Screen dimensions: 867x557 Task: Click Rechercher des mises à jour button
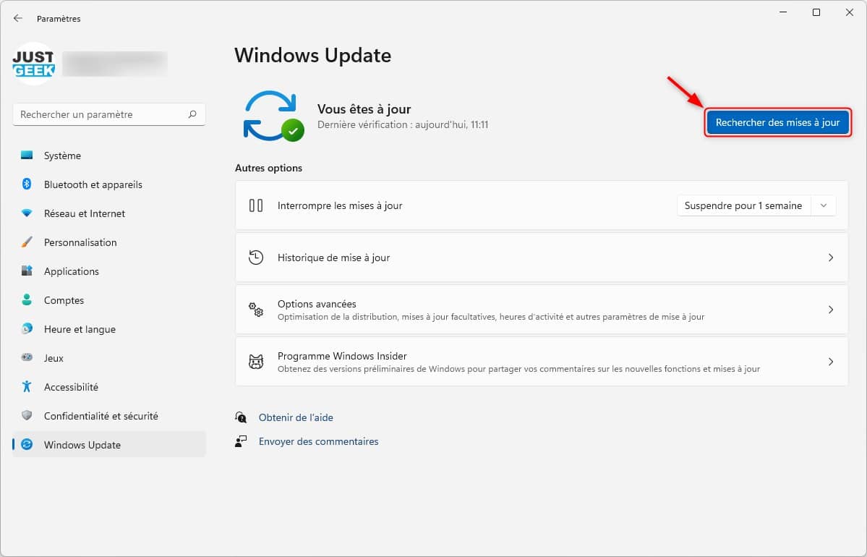(x=777, y=122)
